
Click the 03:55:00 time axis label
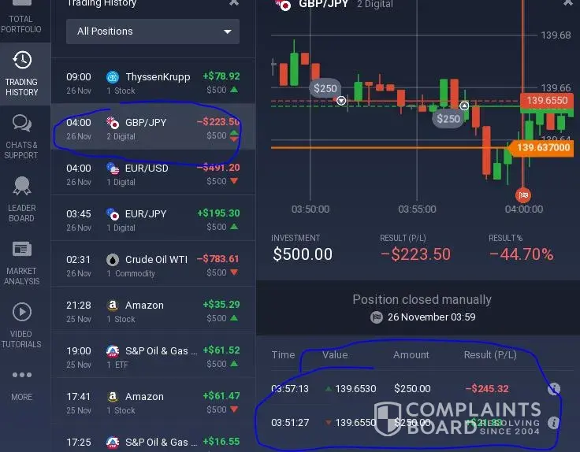pyautogui.click(x=417, y=209)
